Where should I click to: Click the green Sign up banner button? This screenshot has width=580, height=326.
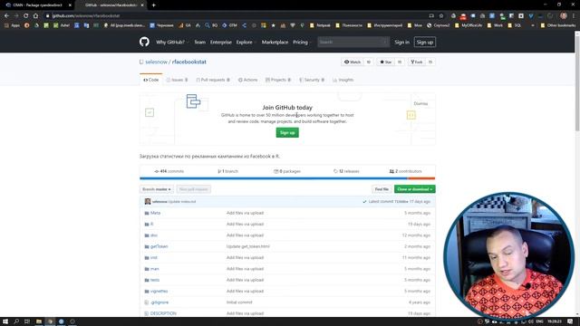(x=287, y=133)
